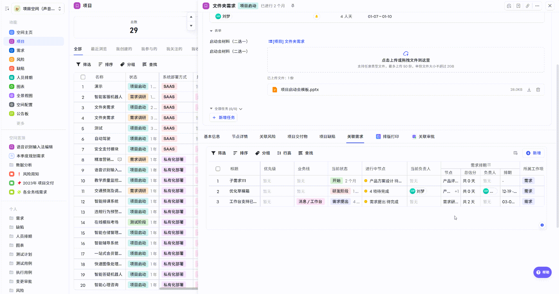Open the 空间主页 sidebar icon

pyautogui.click(x=12, y=32)
